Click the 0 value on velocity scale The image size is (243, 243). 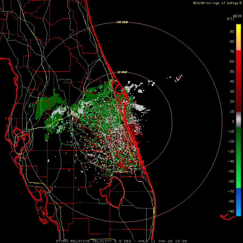(233, 122)
